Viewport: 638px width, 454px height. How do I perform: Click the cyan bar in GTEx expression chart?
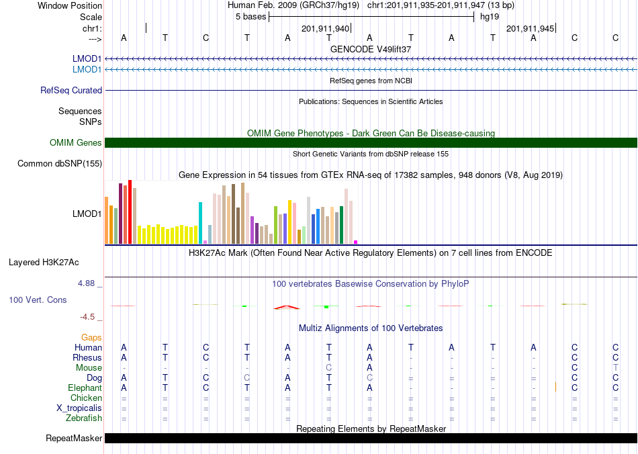[x=200, y=223]
